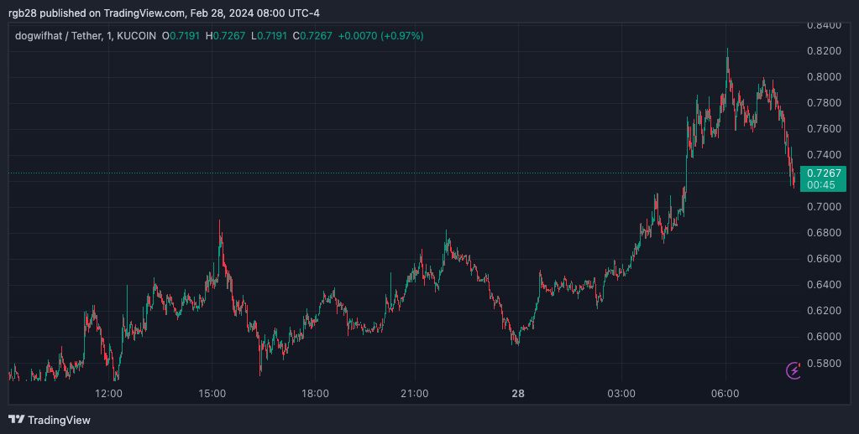Click the 18:00 time axis label

[x=315, y=393]
